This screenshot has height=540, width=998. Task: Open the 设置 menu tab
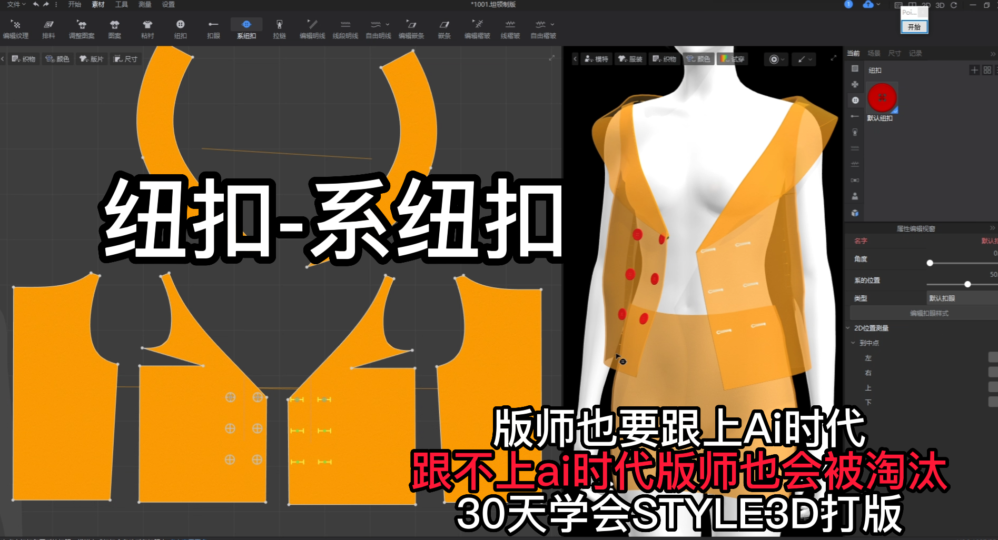[168, 4]
